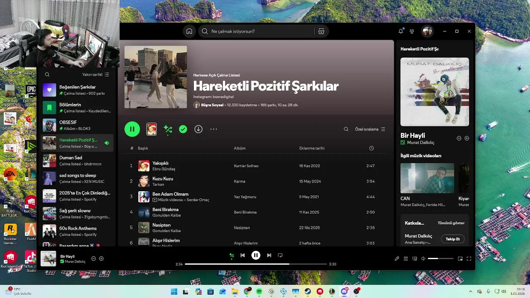Open the 'Özel sıralama' sort dropdown
This screenshot has width=530, height=298.
pos(370,129)
